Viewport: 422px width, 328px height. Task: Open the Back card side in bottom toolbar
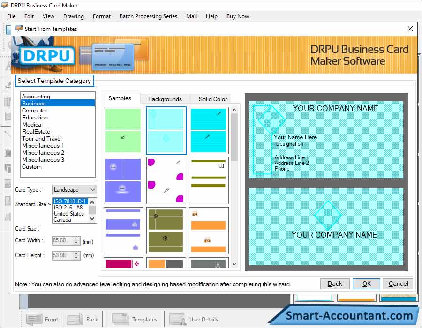[83, 320]
